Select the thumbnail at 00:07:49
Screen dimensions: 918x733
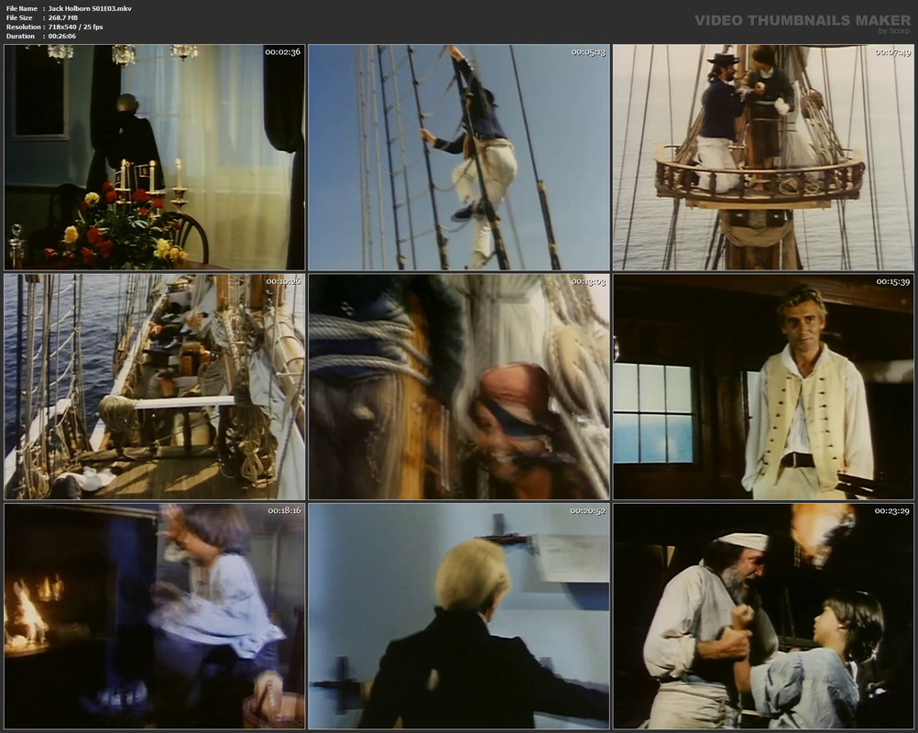click(x=763, y=157)
